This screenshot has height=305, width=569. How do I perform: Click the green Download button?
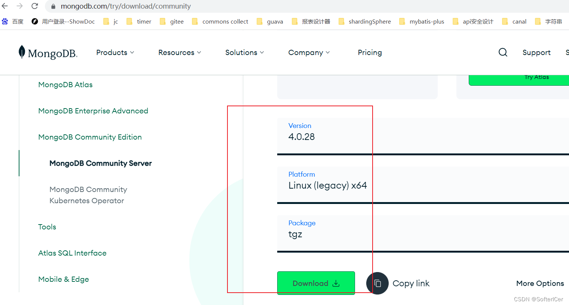tap(316, 283)
